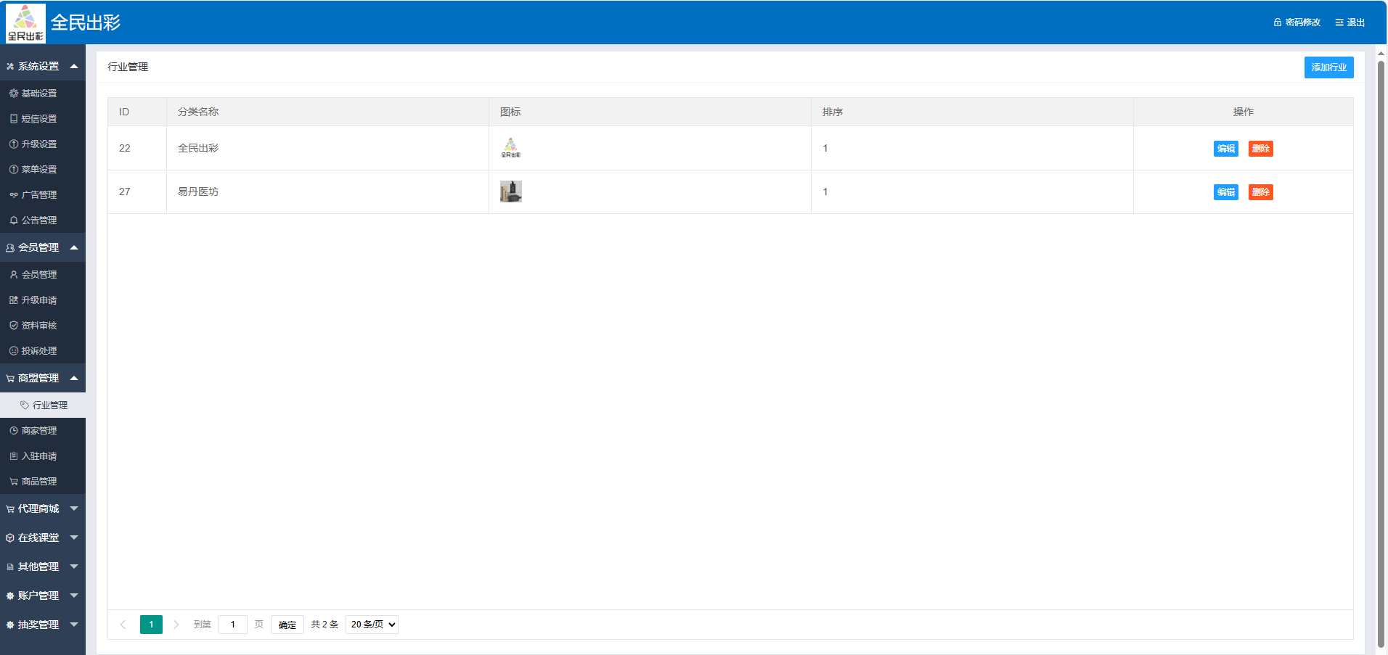The width and height of the screenshot is (1388, 655).
Task: Click the 添加行业 button
Action: pos(1328,67)
